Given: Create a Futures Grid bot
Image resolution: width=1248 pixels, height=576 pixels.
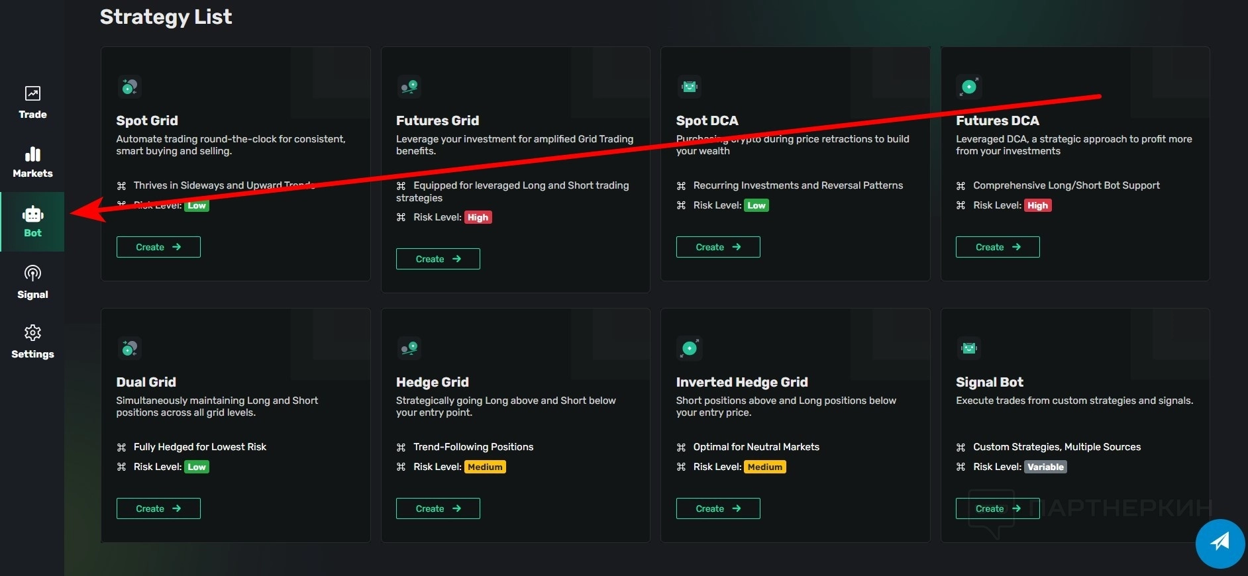Looking at the screenshot, I should [438, 259].
